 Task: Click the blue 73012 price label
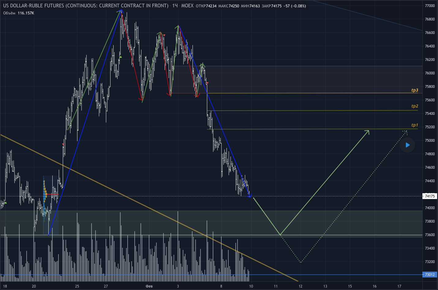[430, 275]
